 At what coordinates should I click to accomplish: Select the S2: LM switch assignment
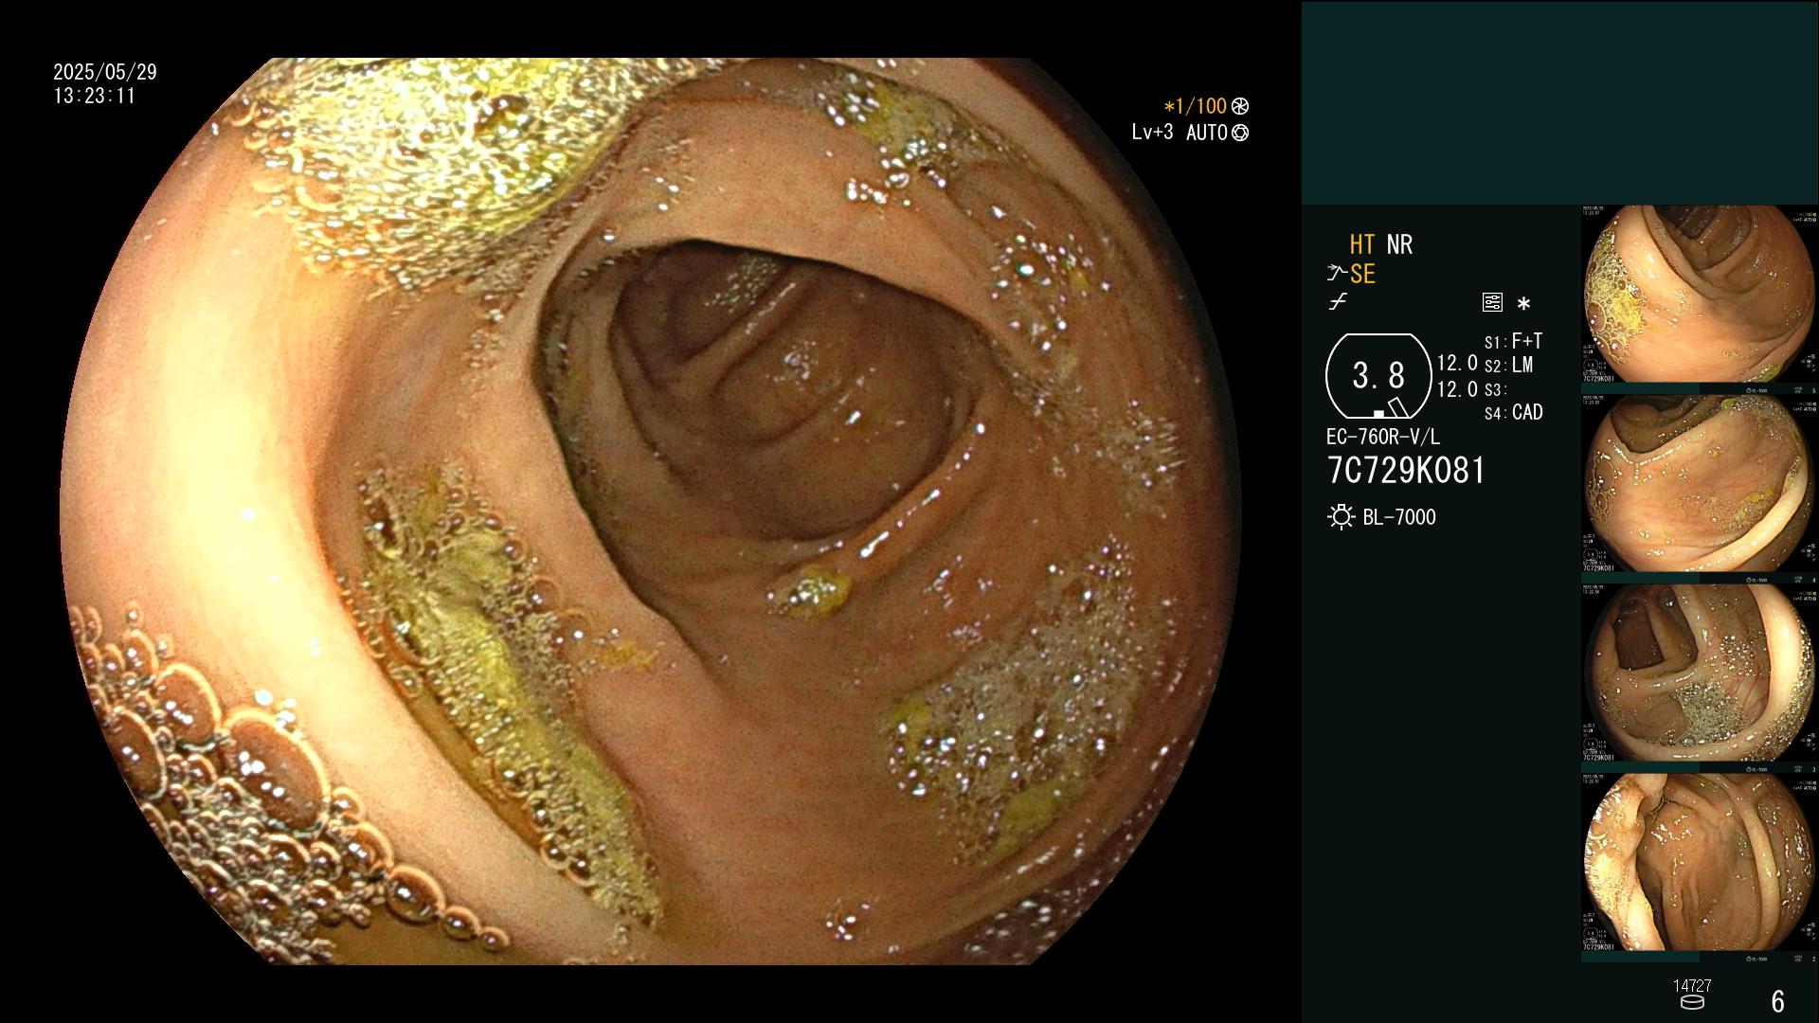(x=1509, y=366)
